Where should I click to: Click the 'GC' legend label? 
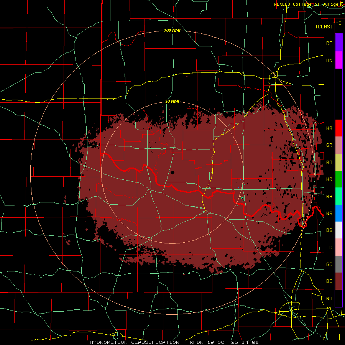pyautogui.click(x=329, y=264)
